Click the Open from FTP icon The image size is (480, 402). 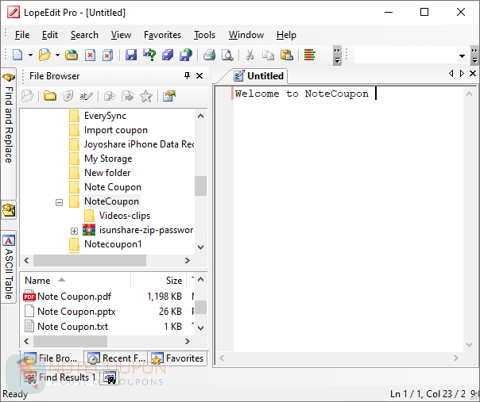pyautogui.click(x=72, y=55)
